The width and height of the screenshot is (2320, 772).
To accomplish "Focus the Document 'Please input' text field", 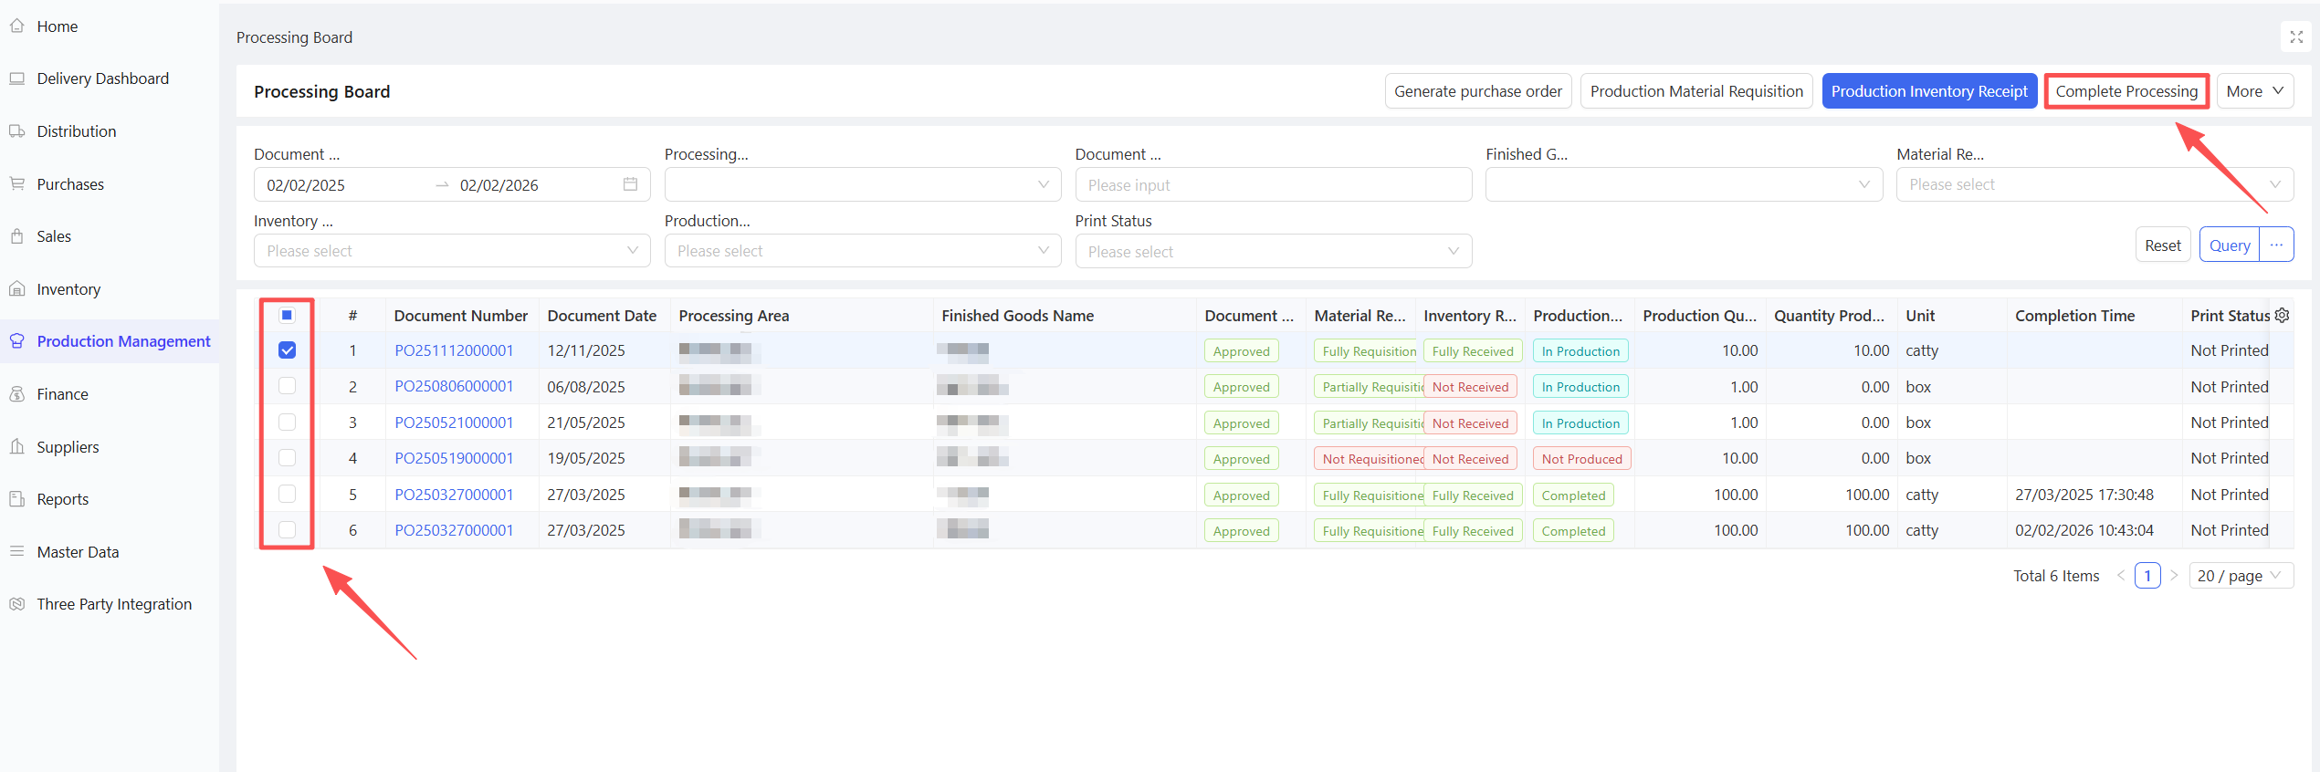I will point(1273,184).
